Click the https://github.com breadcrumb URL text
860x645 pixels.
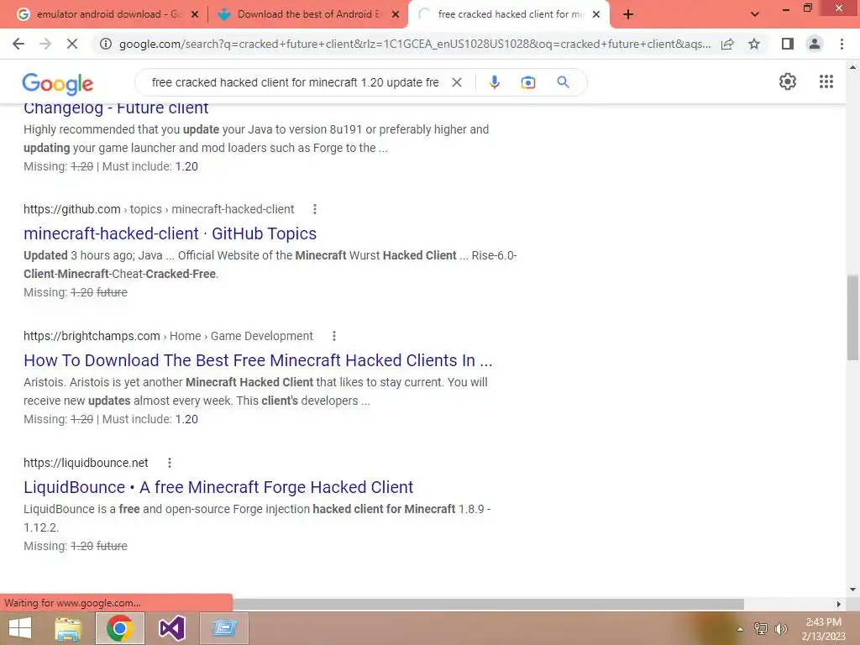tap(72, 209)
